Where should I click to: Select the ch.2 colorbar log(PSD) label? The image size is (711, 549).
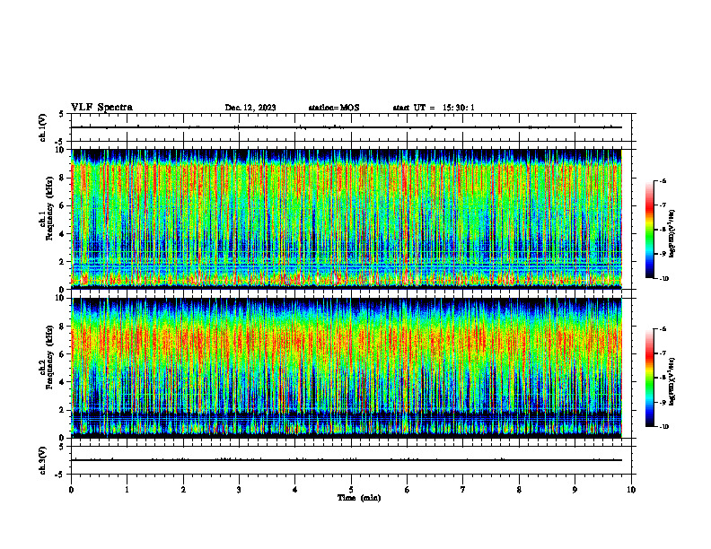coord(672,382)
